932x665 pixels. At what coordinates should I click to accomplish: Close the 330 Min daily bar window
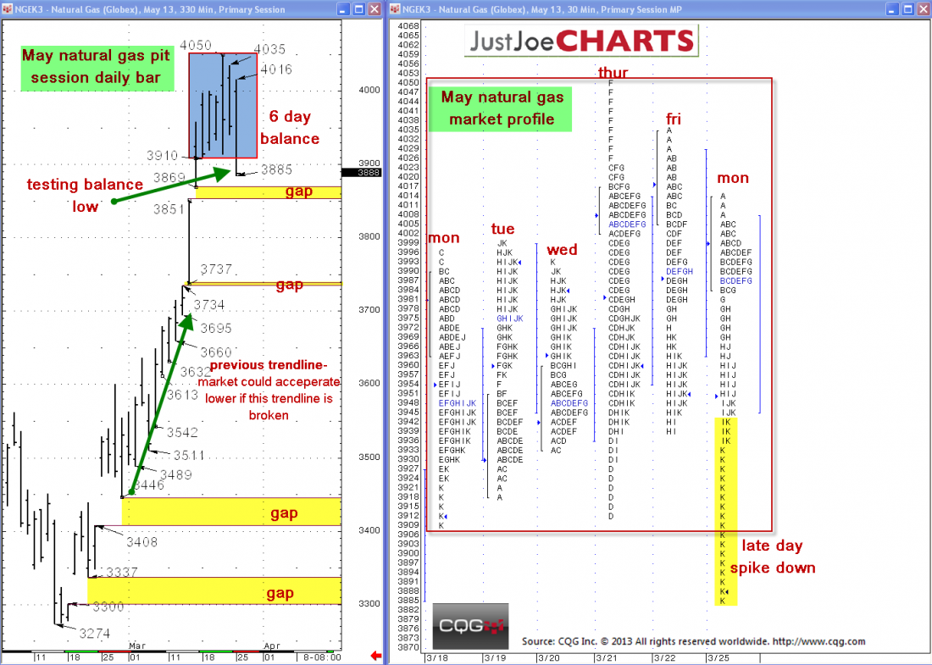(x=374, y=8)
